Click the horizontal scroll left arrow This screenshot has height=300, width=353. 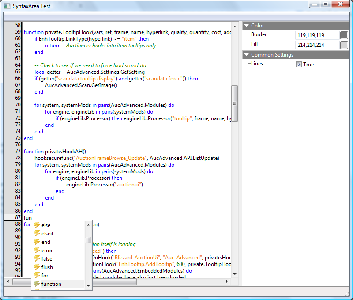(8, 281)
